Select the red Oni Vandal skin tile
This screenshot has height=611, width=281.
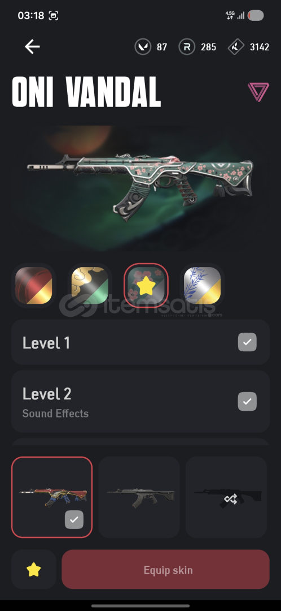pyautogui.click(x=52, y=497)
